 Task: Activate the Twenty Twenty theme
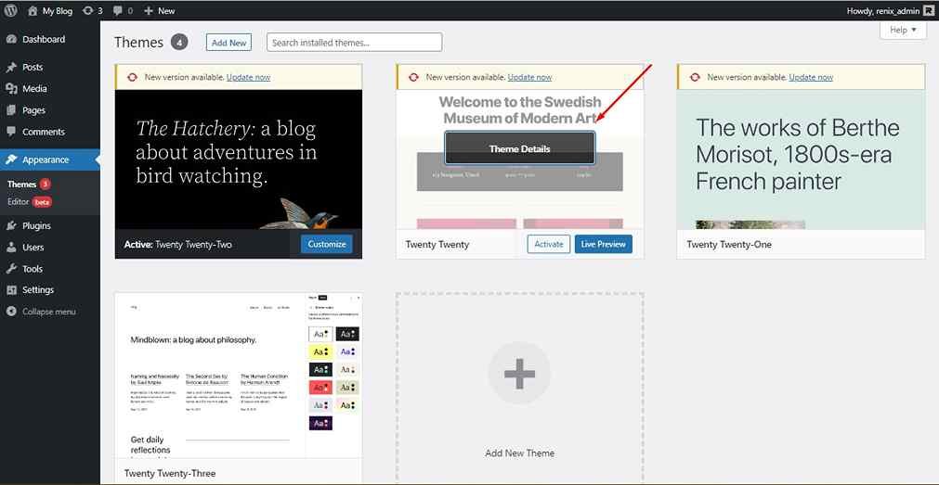click(x=549, y=244)
